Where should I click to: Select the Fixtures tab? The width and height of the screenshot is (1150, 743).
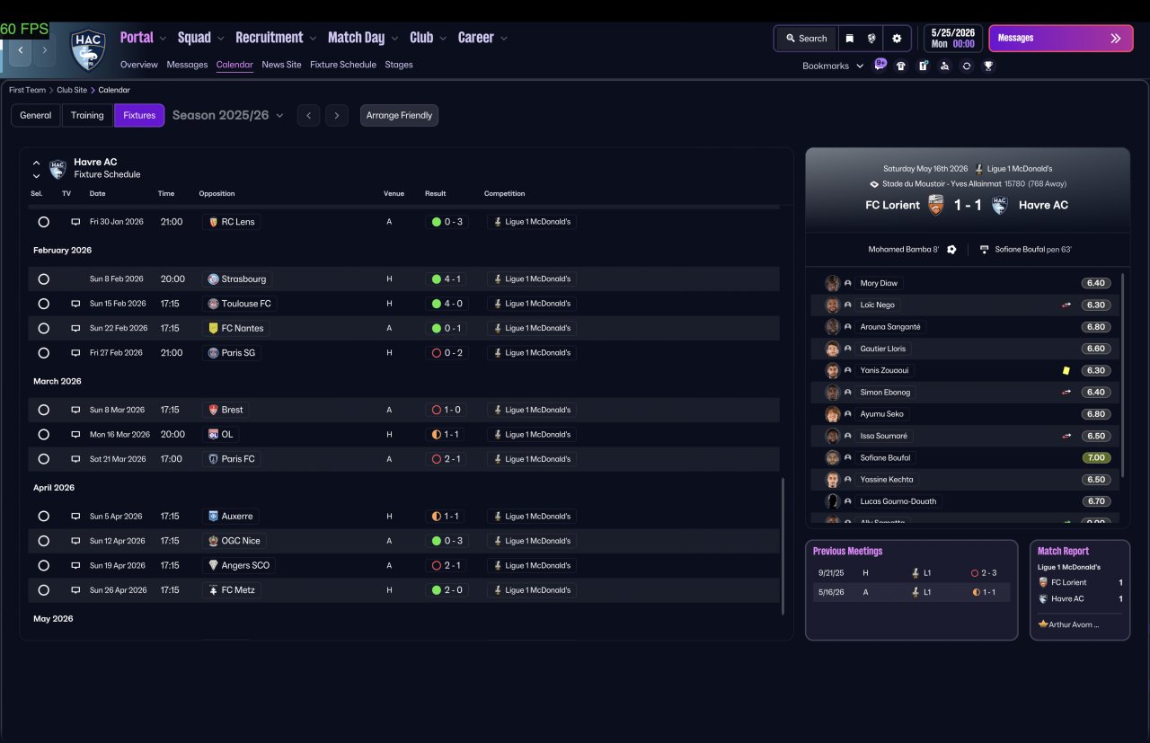tap(139, 115)
